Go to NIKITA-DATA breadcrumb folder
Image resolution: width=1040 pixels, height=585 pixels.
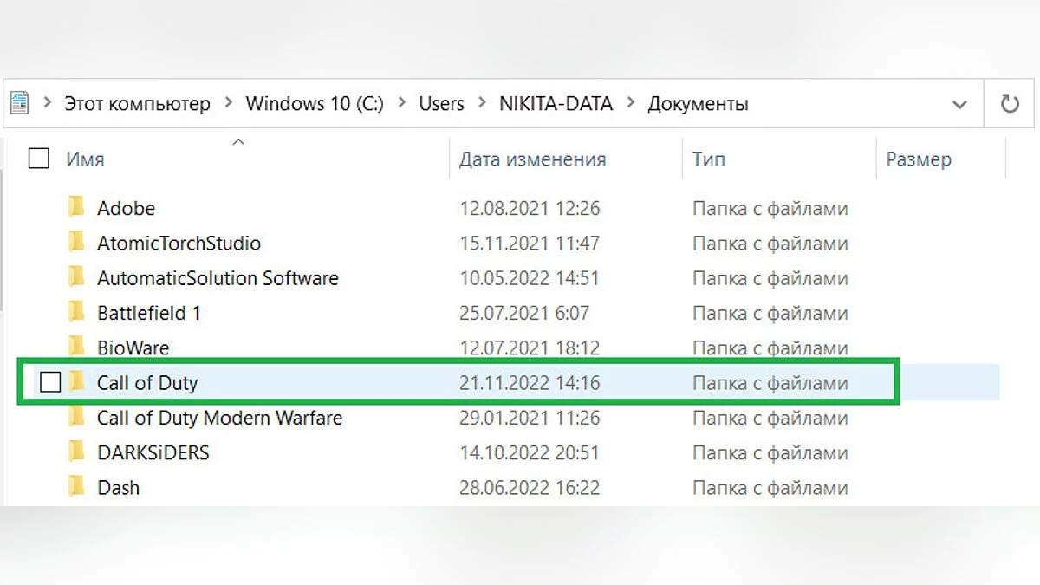coord(556,104)
